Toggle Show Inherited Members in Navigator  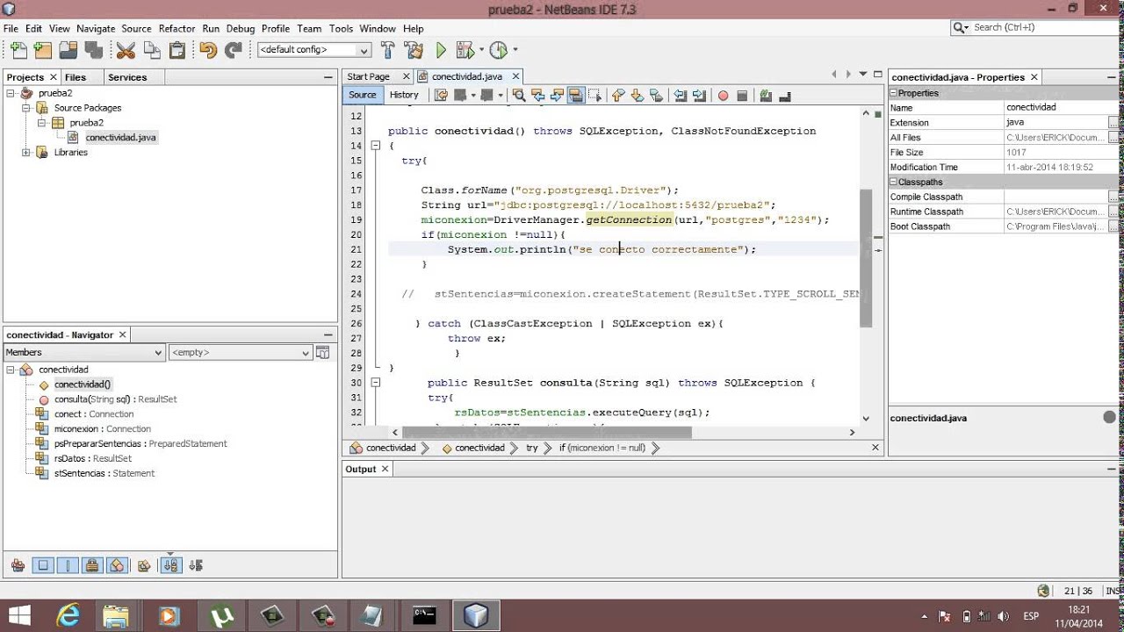click(x=18, y=565)
